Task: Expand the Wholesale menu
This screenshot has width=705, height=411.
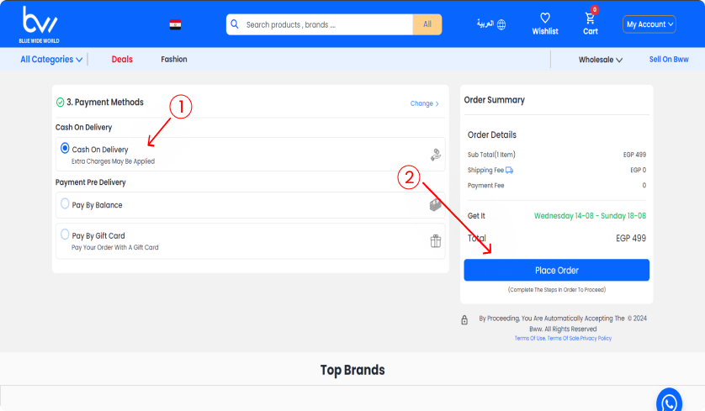Action: click(x=600, y=60)
